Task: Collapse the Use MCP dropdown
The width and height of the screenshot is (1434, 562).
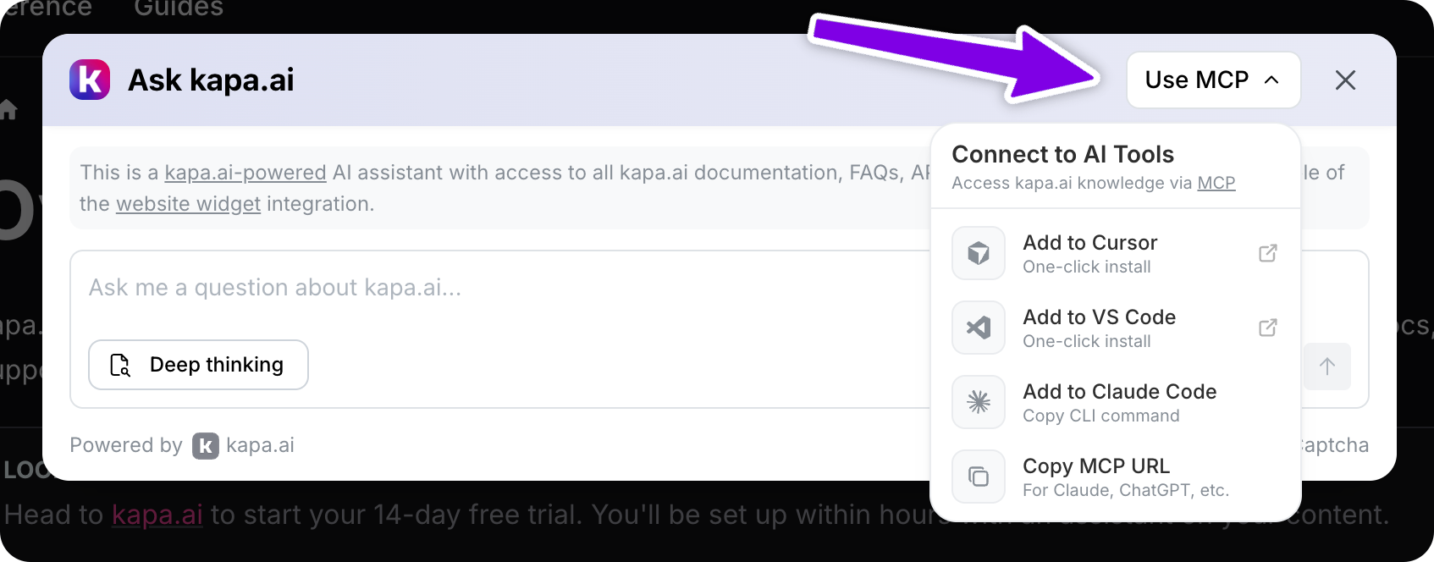Action: tap(1213, 80)
